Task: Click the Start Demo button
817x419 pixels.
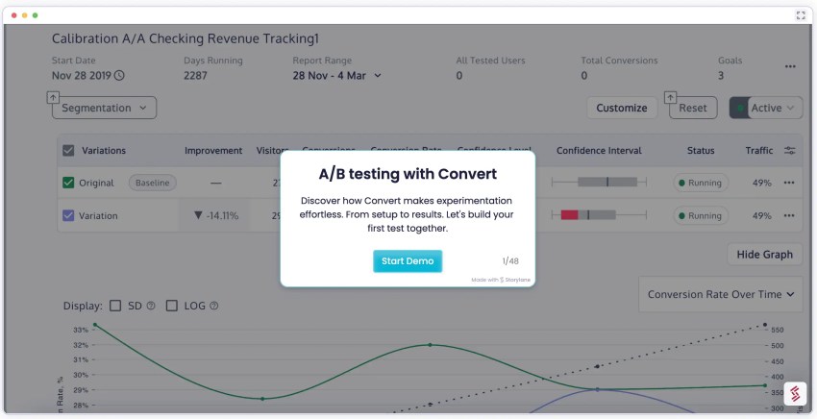Action: (408, 261)
